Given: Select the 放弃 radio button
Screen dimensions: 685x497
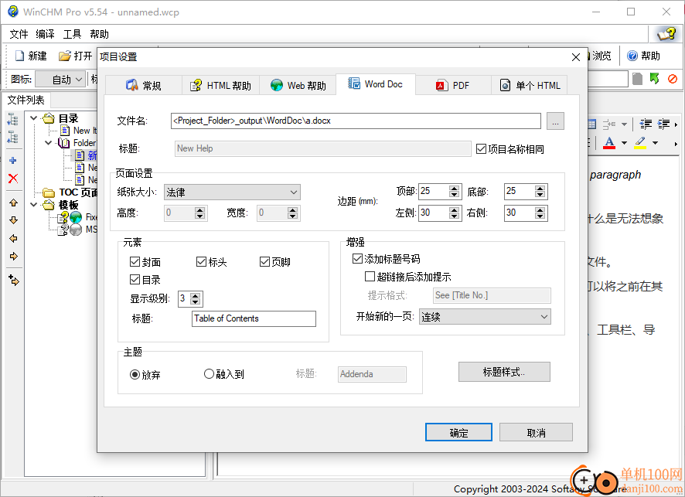Looking at the screenshot, I should click(x=135, y=375).
